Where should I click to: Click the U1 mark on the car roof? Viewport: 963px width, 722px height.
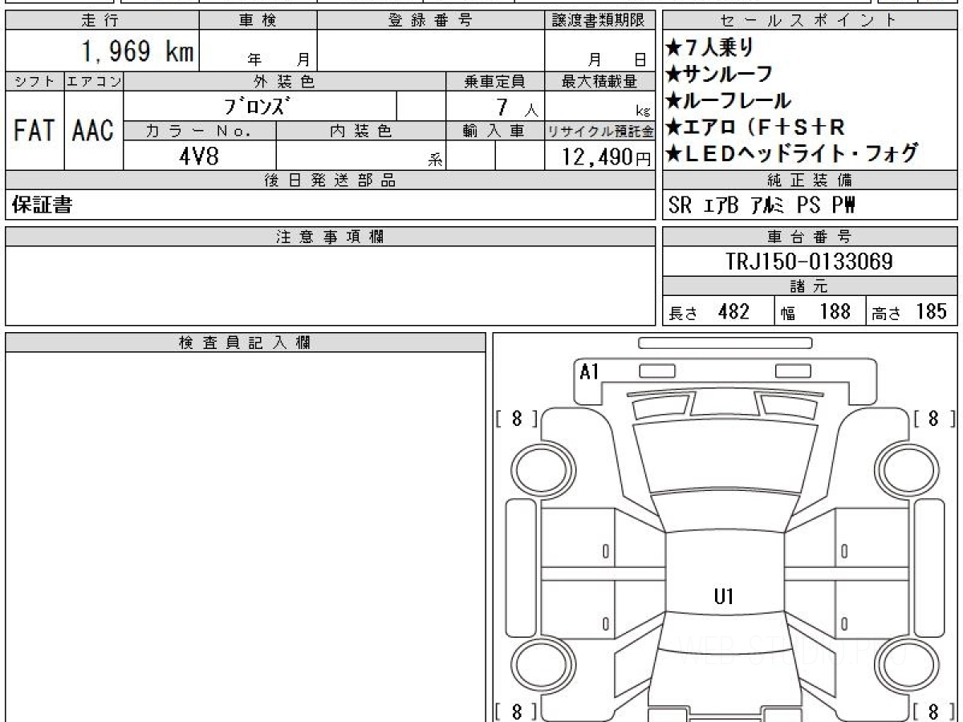point(724,596)
